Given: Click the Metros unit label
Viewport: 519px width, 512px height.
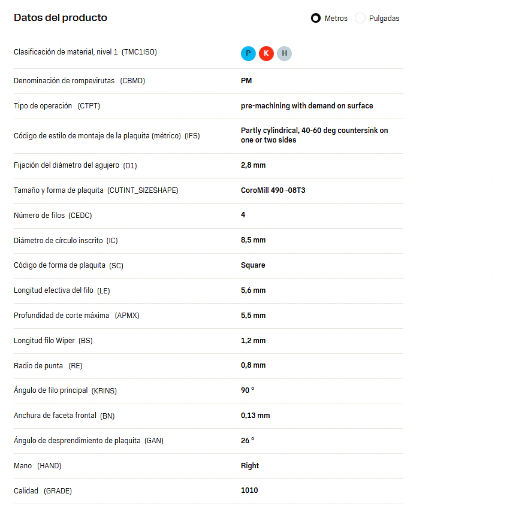Looking at the screenshot, I should pyautogui.click(x=336, y=19).
